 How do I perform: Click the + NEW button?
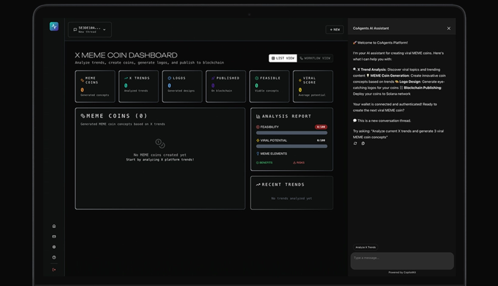tap(334, 30)
